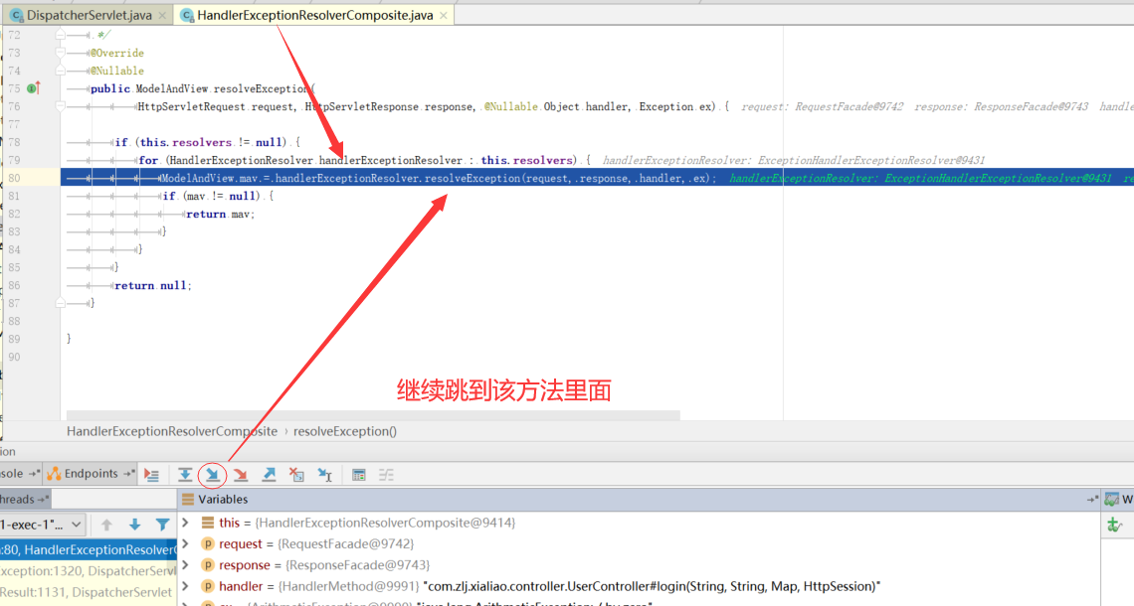Click the Endpoints tab pin arrow
This screenshot has height=606, width=1134.
coord(128,474)
